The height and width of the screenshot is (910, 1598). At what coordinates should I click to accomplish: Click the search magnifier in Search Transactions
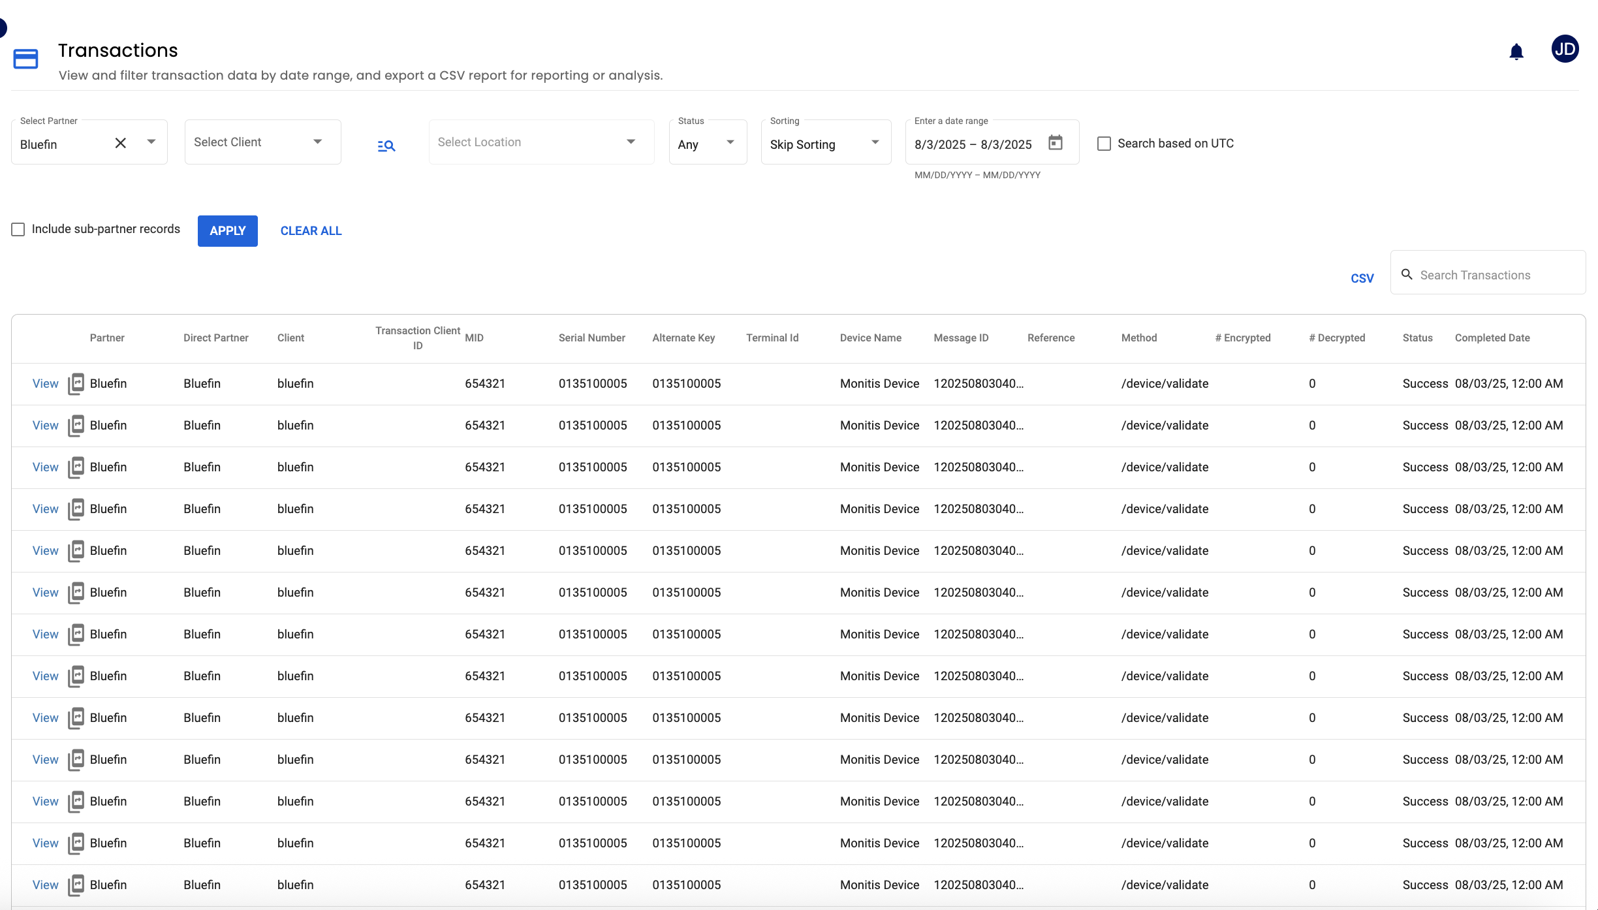pyautogui.click(x=1407, y=275)
